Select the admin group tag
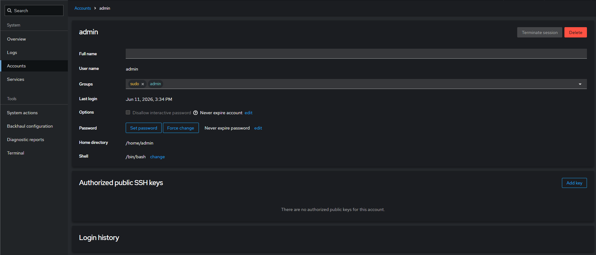The height and width of the screenshot is (255, 596). click(x=155, y=84)
